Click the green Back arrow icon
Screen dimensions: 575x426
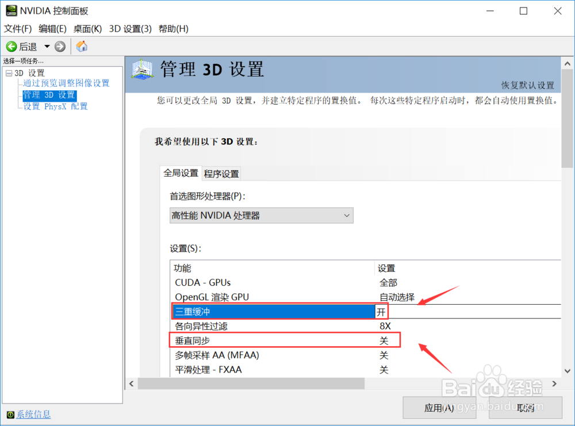click(x=11, y=47)
